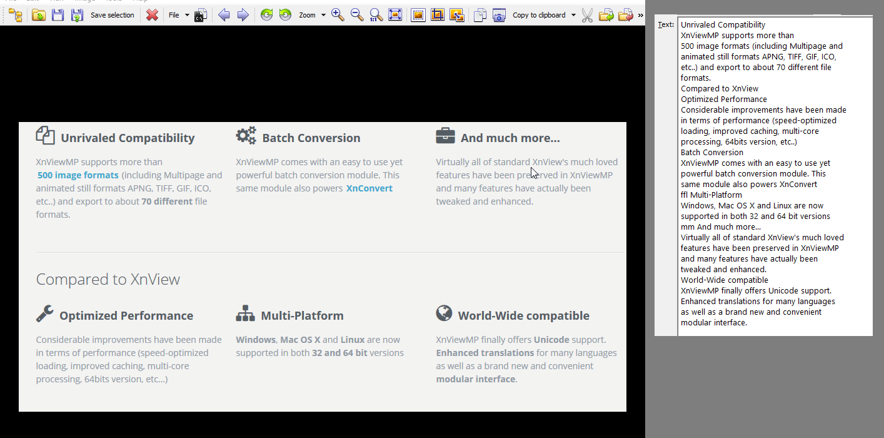Click the resize image icon
This screenshot has height=438, width=884.
coord(456,15)
